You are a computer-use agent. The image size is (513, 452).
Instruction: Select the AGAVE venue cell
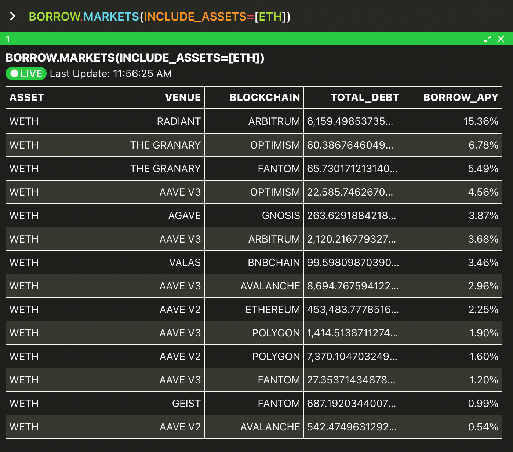tap(155, 215)
